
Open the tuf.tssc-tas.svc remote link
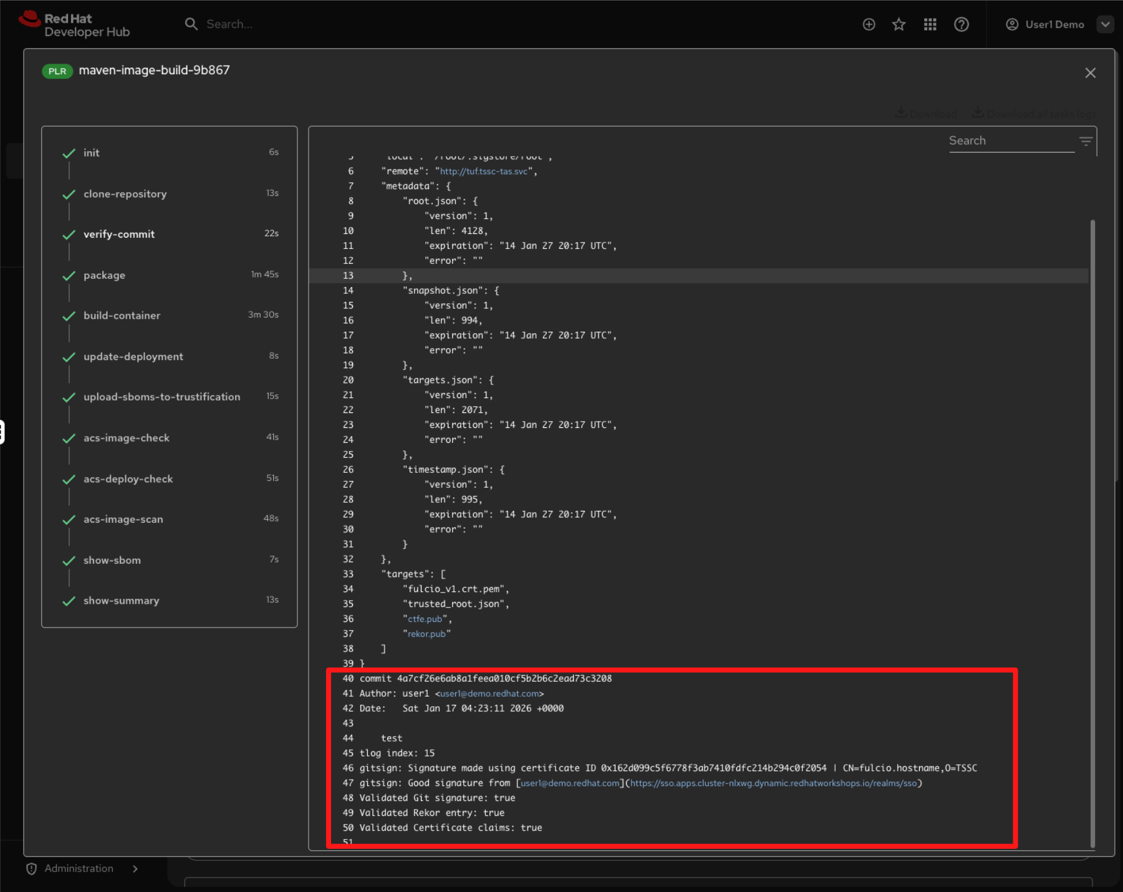[x=484, y=172]
